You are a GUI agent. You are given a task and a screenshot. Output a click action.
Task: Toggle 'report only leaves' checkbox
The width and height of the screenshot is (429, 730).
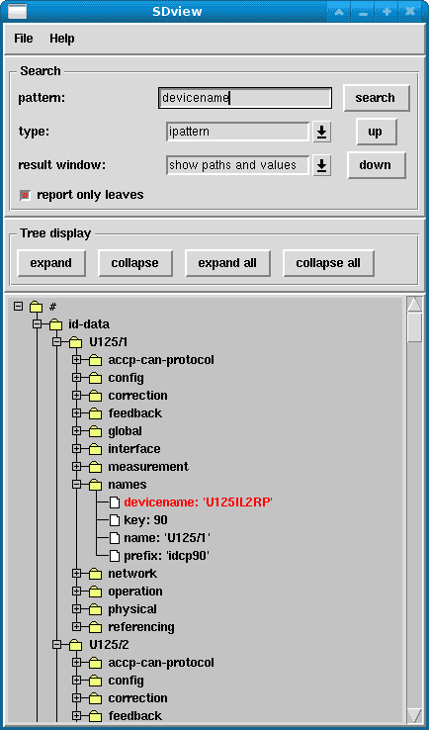tap(25, 195)
